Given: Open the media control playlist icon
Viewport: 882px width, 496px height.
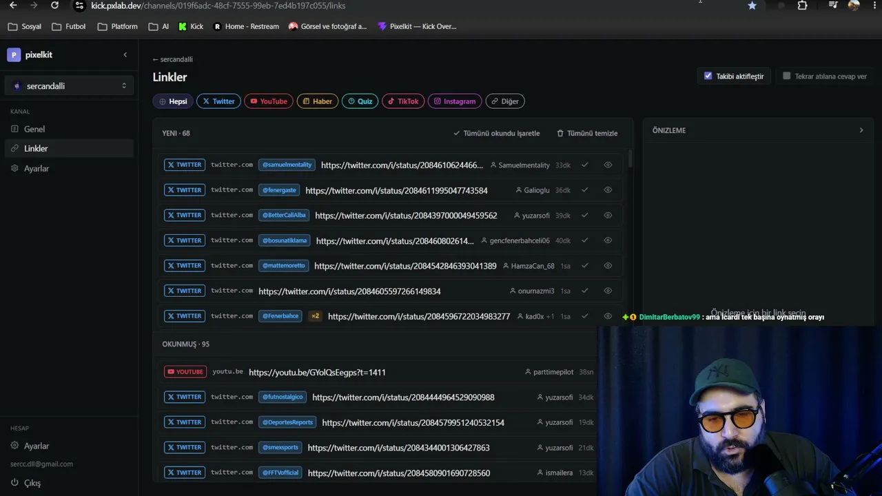Looking at the screenshot, I should point(833,6).
